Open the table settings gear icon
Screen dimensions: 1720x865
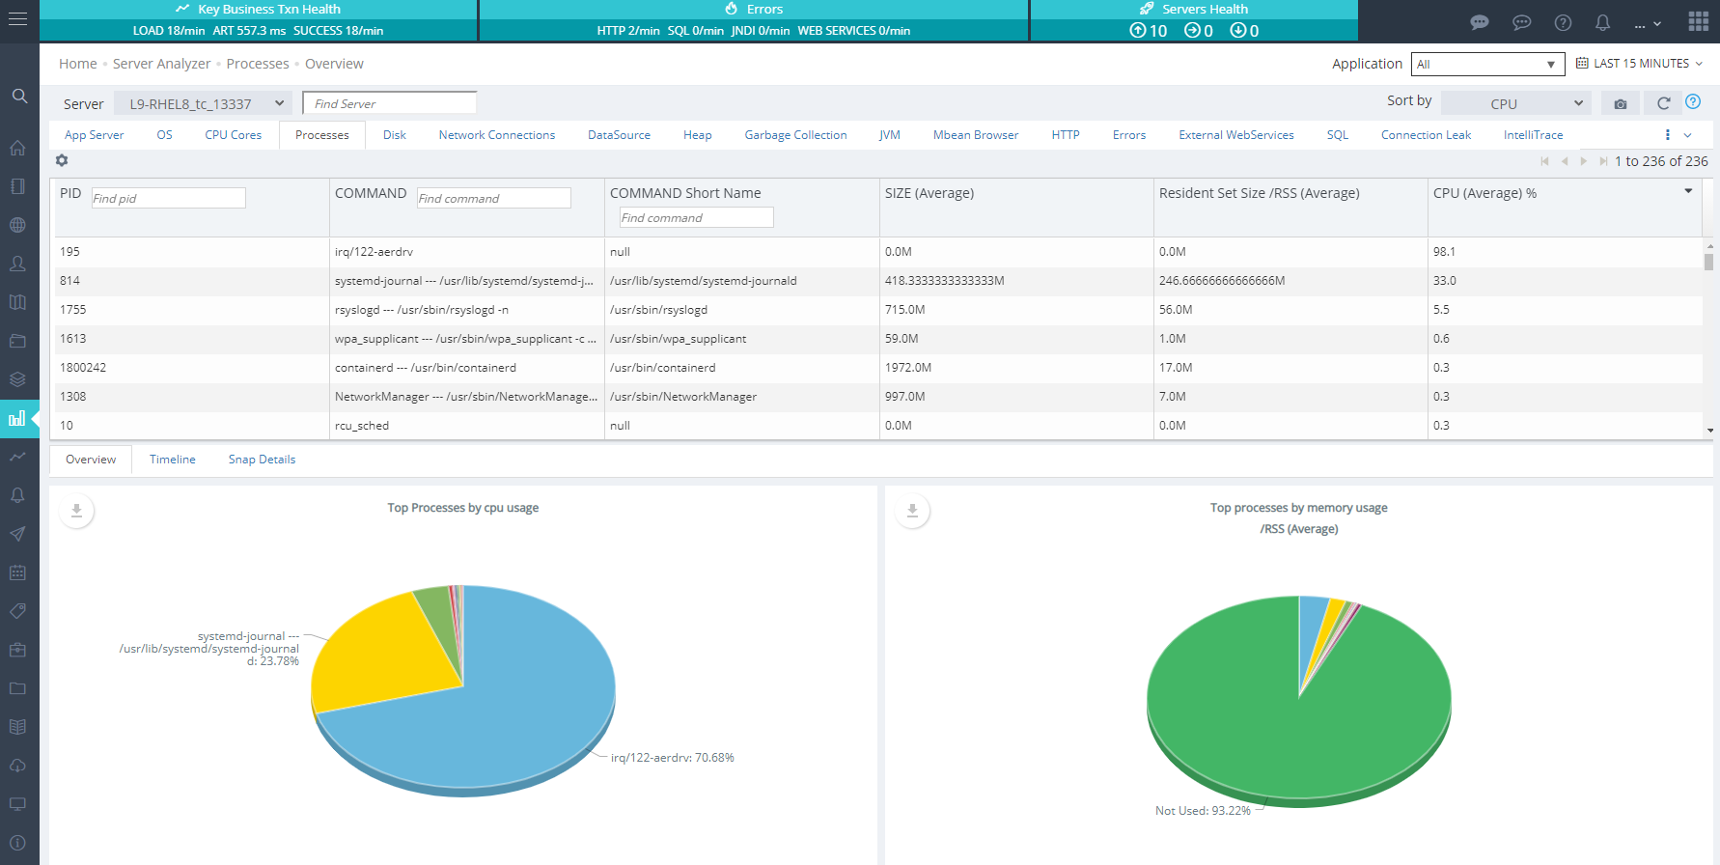point(62,160)
